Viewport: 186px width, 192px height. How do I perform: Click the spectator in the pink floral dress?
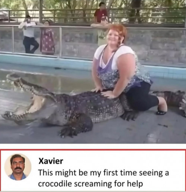pyautogui.click(x=47, y=38)
